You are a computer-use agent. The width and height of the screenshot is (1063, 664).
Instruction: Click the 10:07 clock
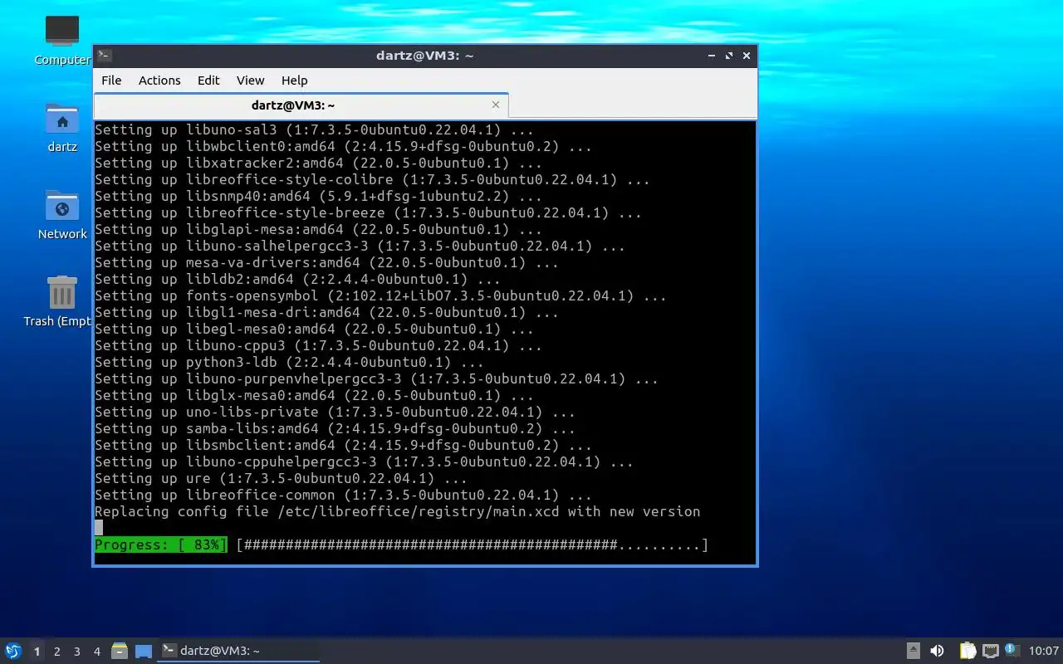coord(1044,651)
